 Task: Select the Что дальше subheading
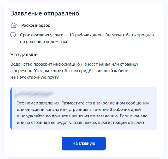[x=24, y=54]
